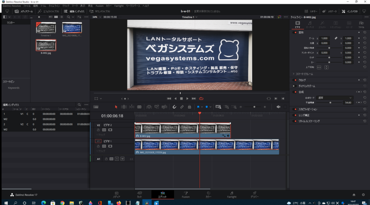Switch to the Fairlight page tab

(x=232, y=195)
